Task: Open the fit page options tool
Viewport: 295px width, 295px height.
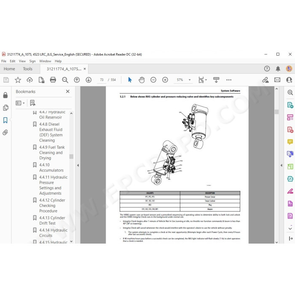Action: click(x=202, y=80)
